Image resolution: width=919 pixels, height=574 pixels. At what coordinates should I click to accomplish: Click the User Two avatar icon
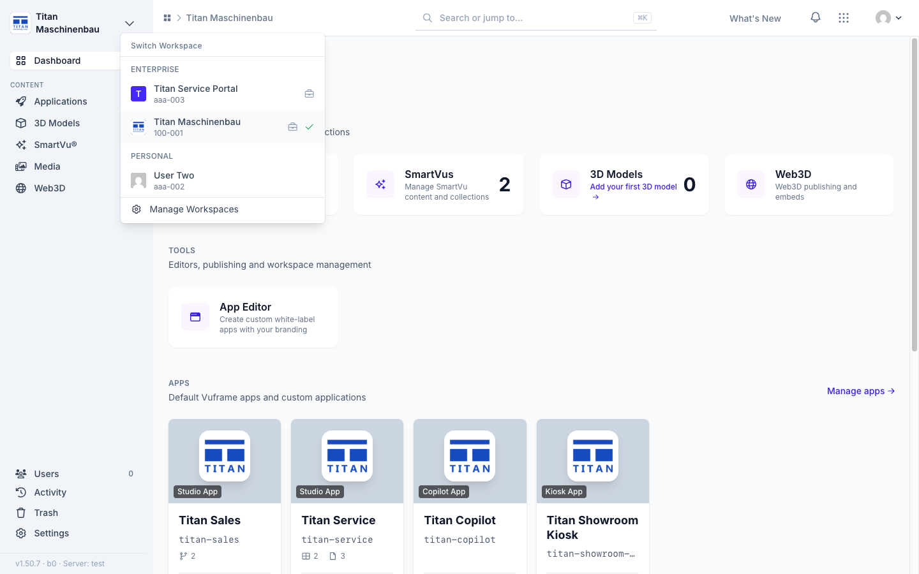pos(138,180)
